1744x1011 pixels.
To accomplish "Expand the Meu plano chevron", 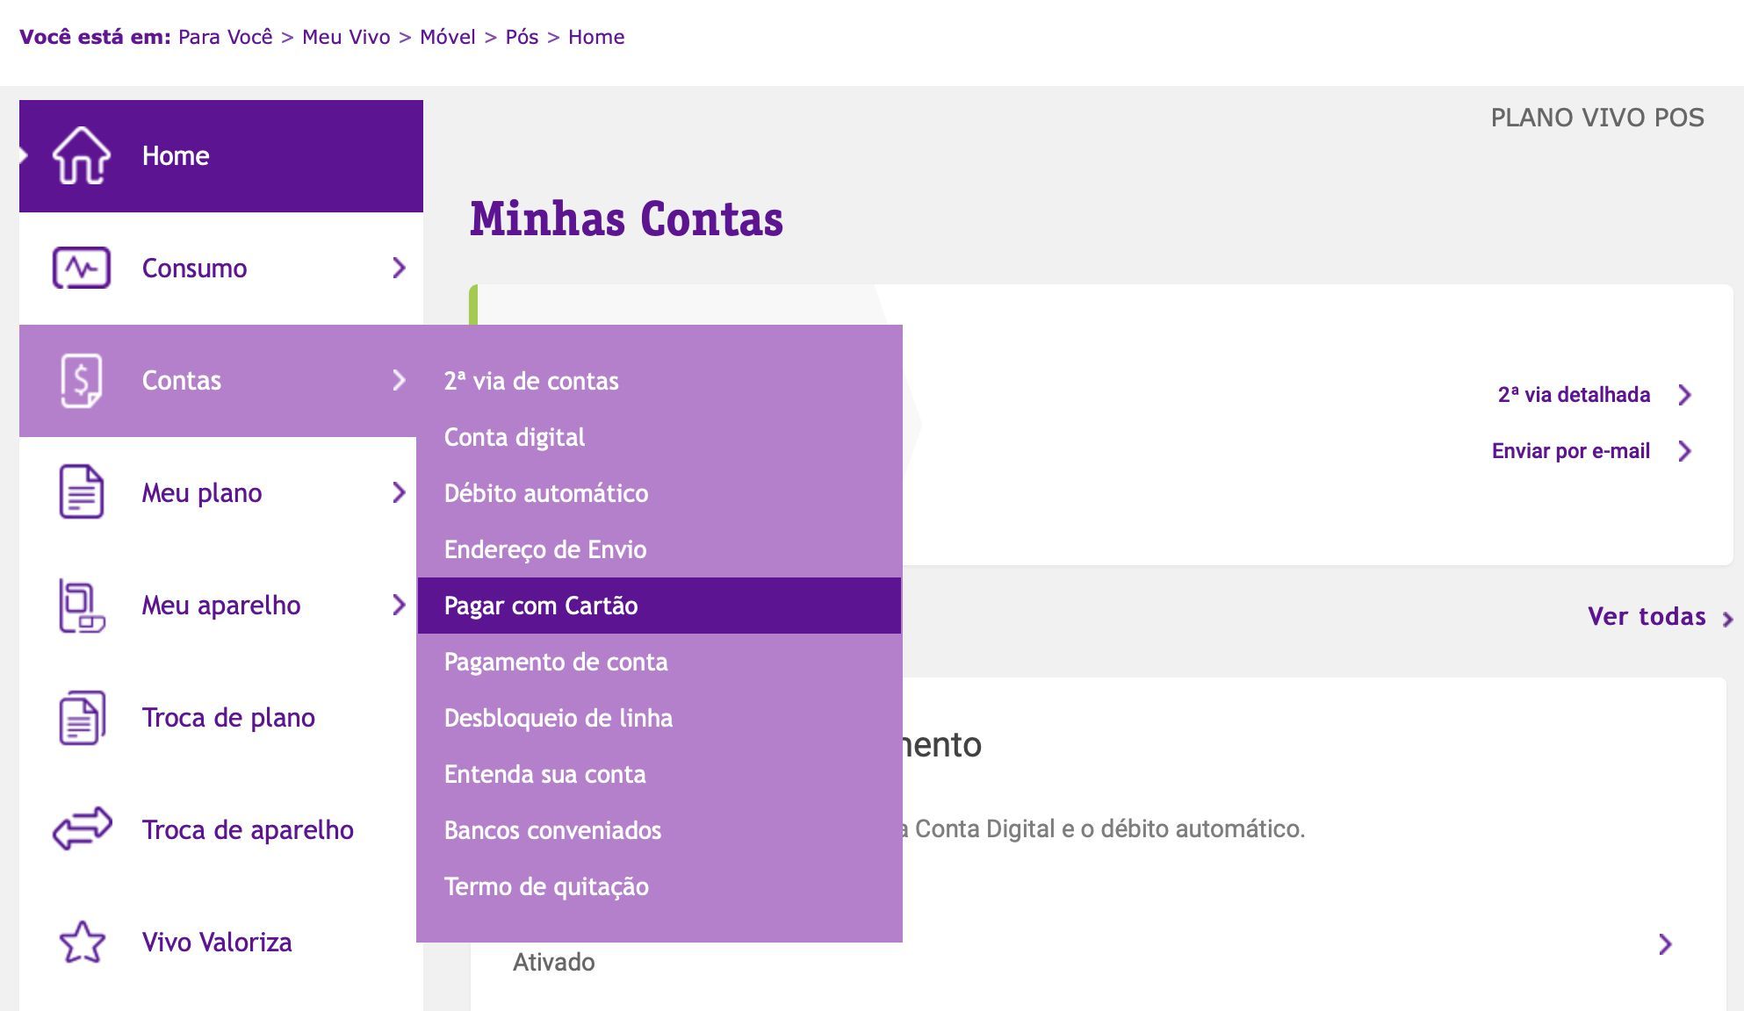I will pyautogui.click(x=399, y=492).
